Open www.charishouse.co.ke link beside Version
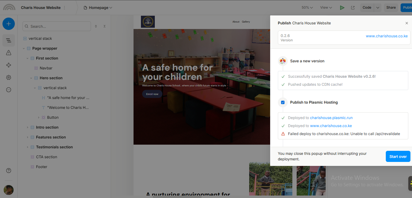This screenshot has height=198, width=412. (x=387, y=36)
